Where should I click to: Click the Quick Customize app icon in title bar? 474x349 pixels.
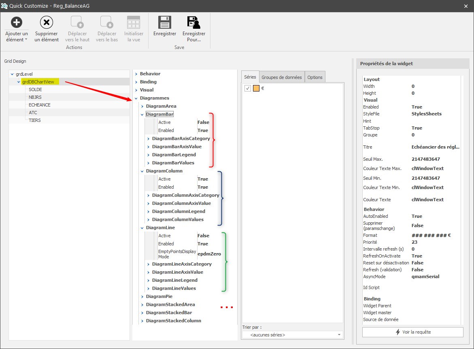coord(5,6)
